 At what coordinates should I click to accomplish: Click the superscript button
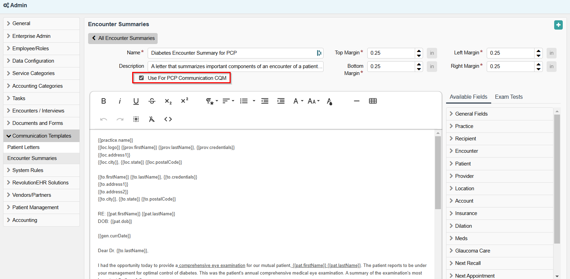[x=184, y=101]
